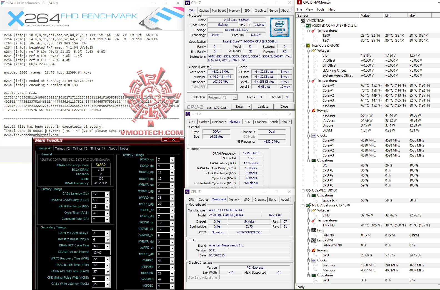
Task: Click the CPUID HWMonitor title bar icon
Action: point(299,2)
